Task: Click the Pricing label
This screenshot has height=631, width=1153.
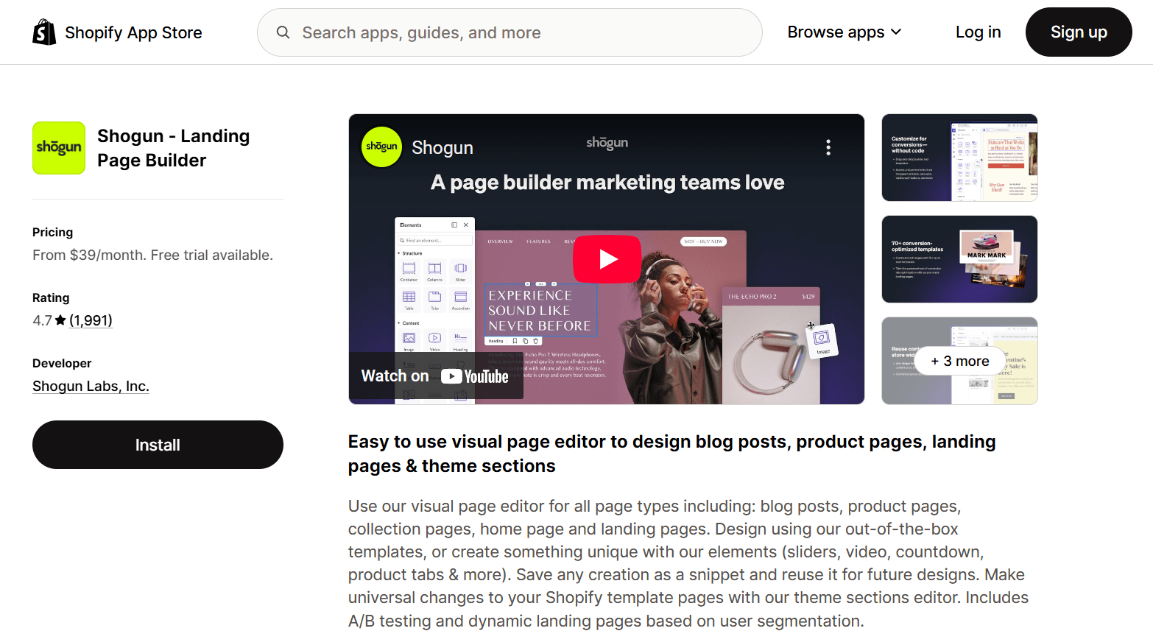Action: (52, 232)
